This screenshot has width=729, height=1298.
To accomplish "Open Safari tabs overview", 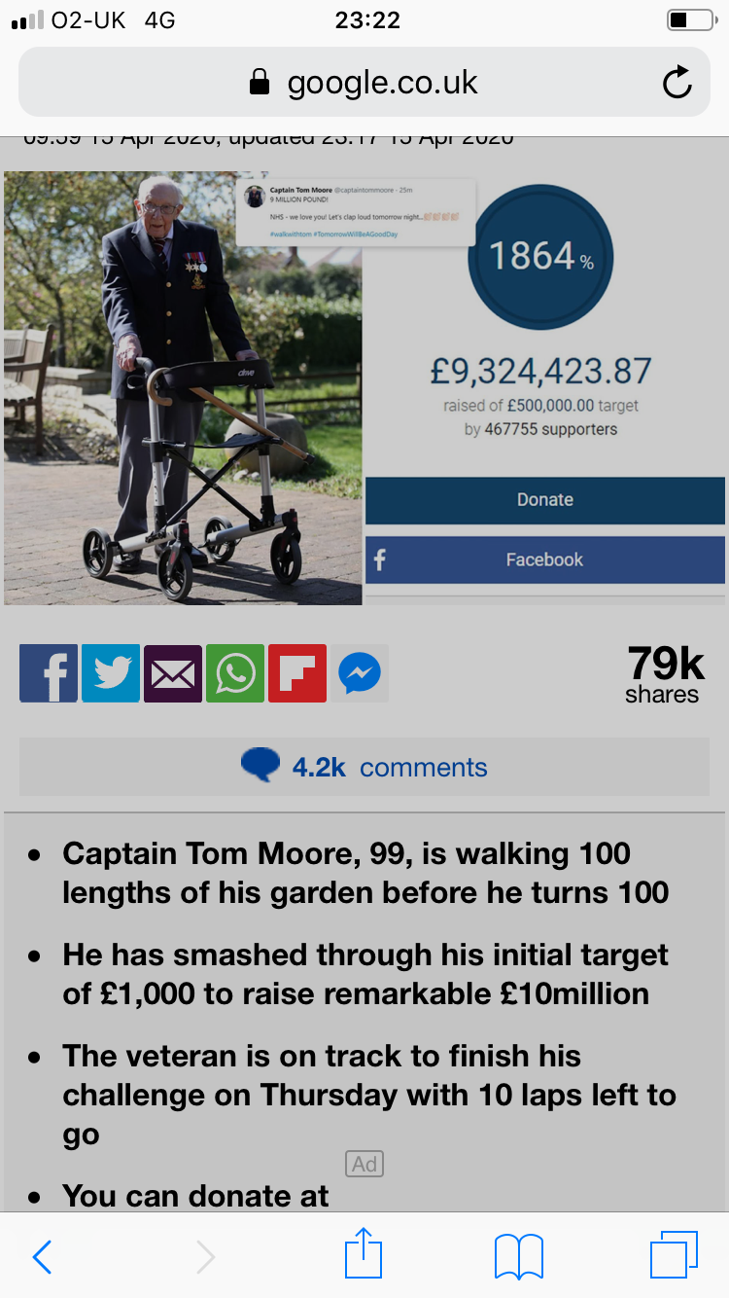I will (x=674, y=1254).
